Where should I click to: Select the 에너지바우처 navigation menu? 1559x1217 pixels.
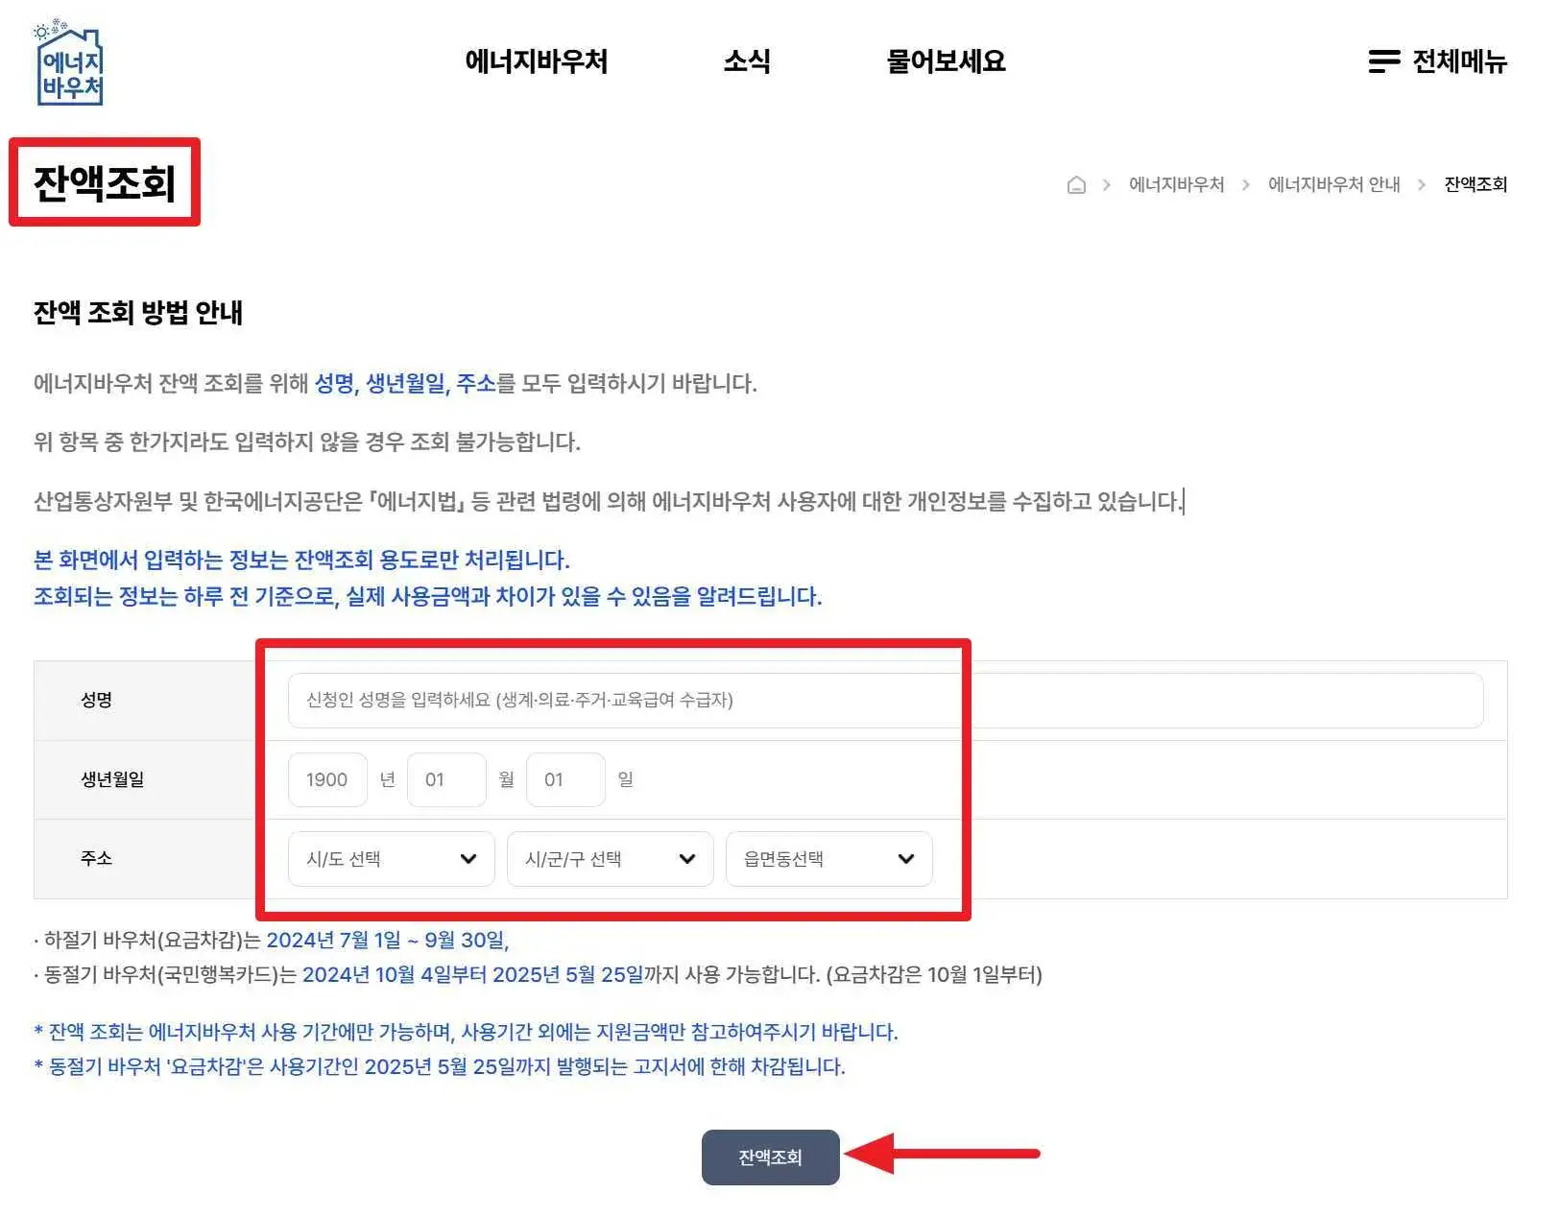(537, 61)
